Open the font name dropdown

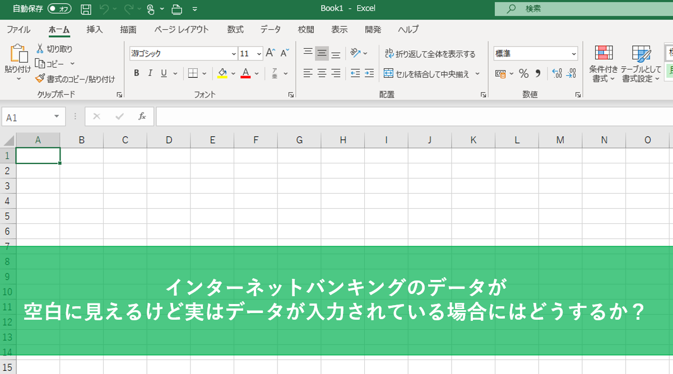tap(234, 54)
